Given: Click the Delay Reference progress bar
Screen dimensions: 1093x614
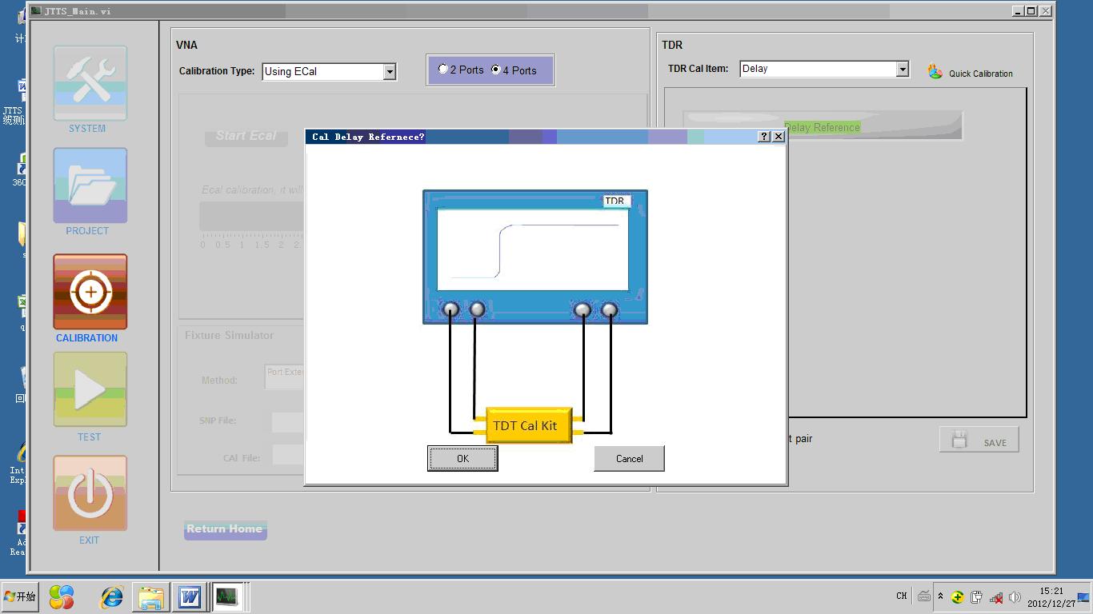Looking at the screenshot, I should click(822, 126).
